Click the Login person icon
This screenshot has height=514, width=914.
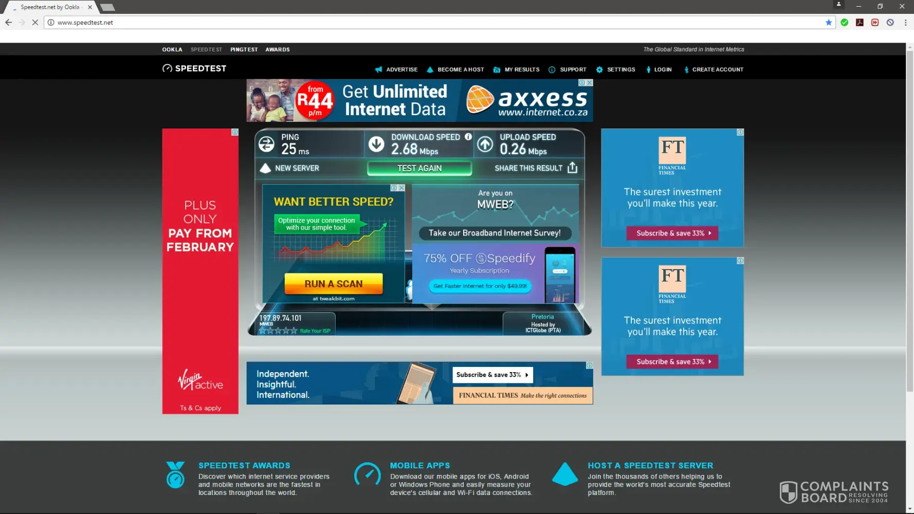(x=648, y=69)
